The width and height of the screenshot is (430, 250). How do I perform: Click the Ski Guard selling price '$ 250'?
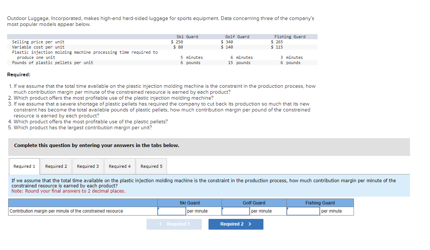tap(177, 42)
